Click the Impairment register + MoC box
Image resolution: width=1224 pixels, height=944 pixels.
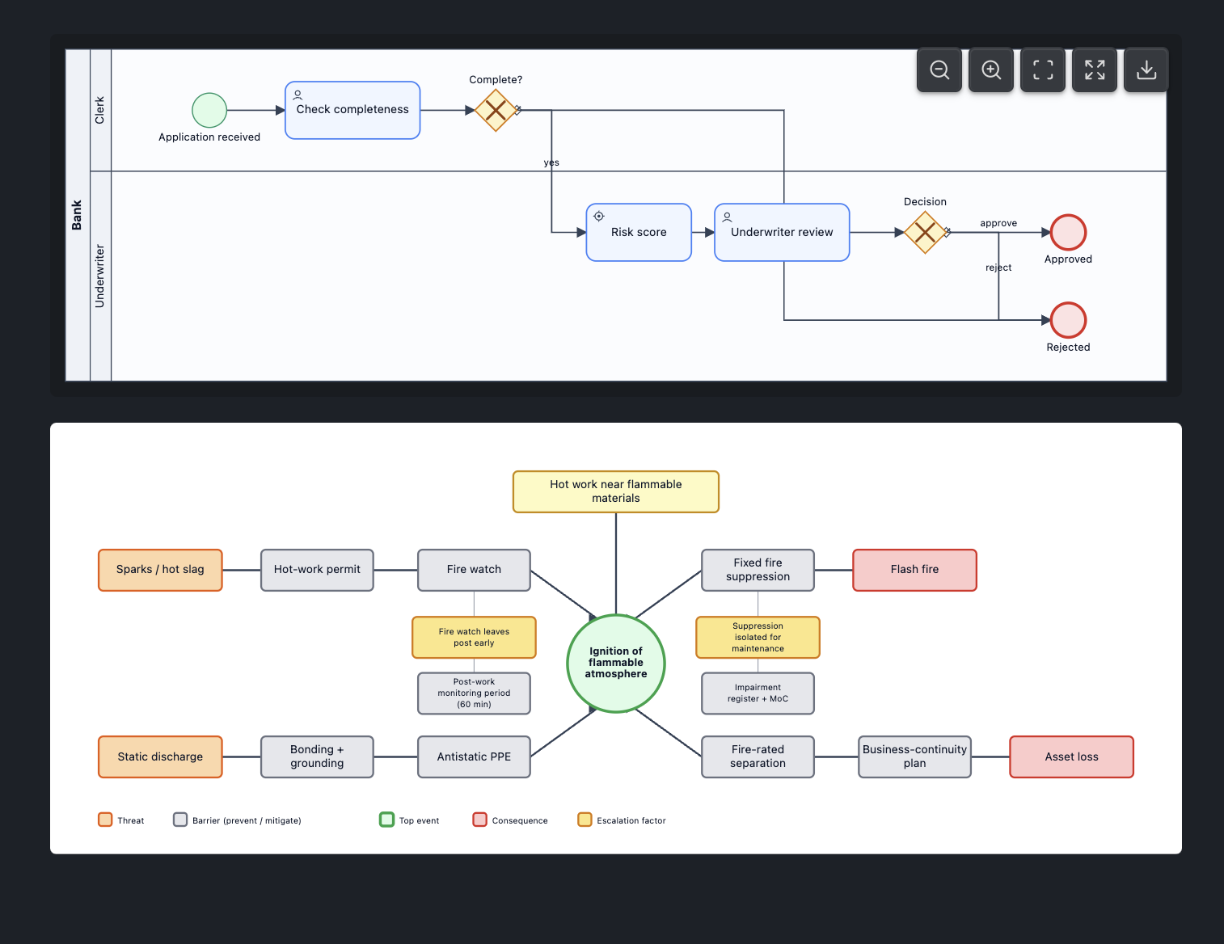point(758,693)
